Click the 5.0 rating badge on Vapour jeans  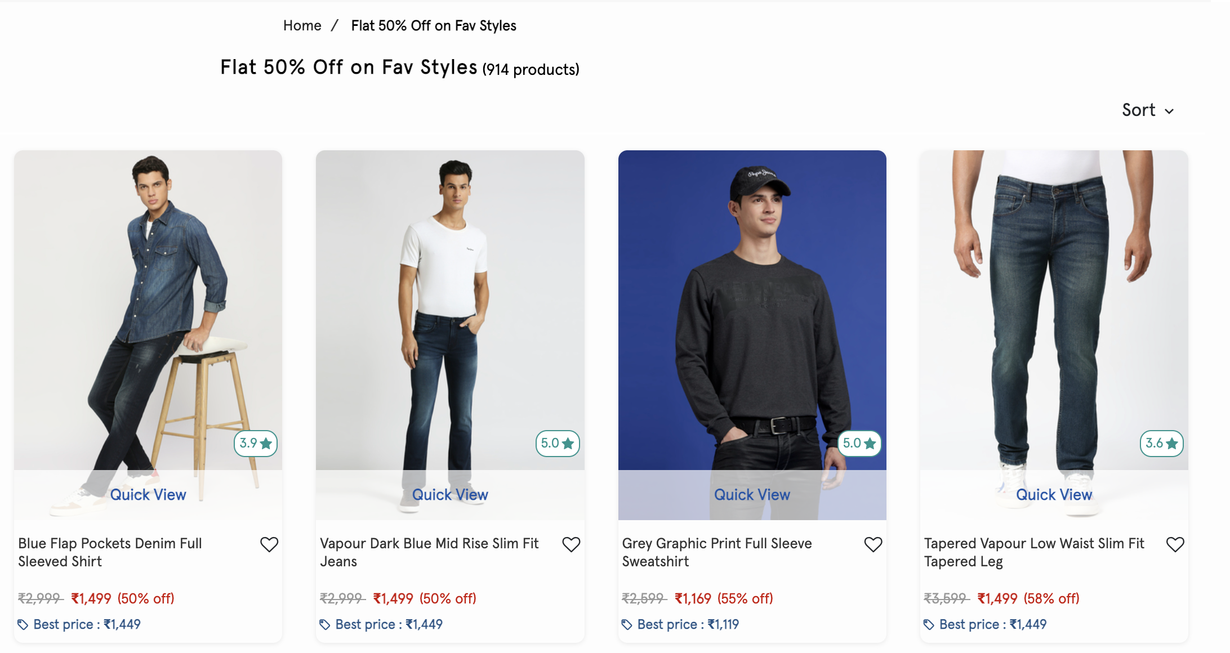pyautogui.click(x=558, y=444)
